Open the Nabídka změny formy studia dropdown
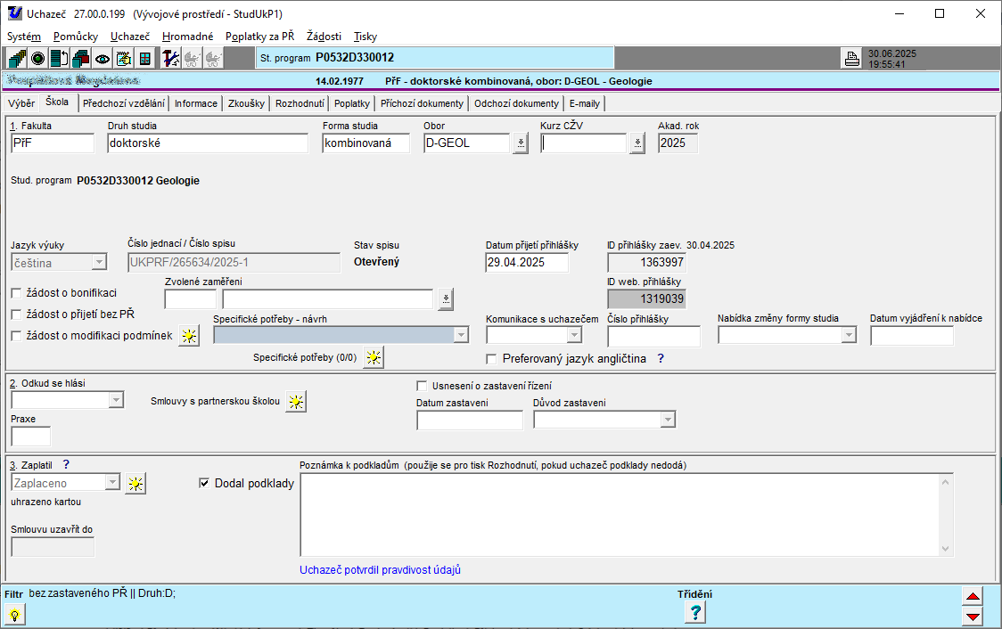This screenshot has height=629, width=1002. [847, 335]
